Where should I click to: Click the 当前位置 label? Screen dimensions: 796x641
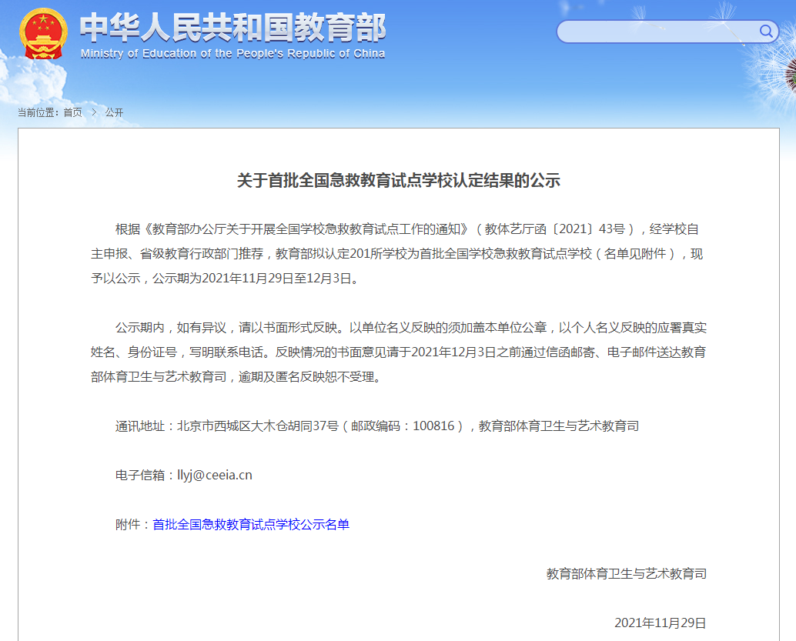36,112
